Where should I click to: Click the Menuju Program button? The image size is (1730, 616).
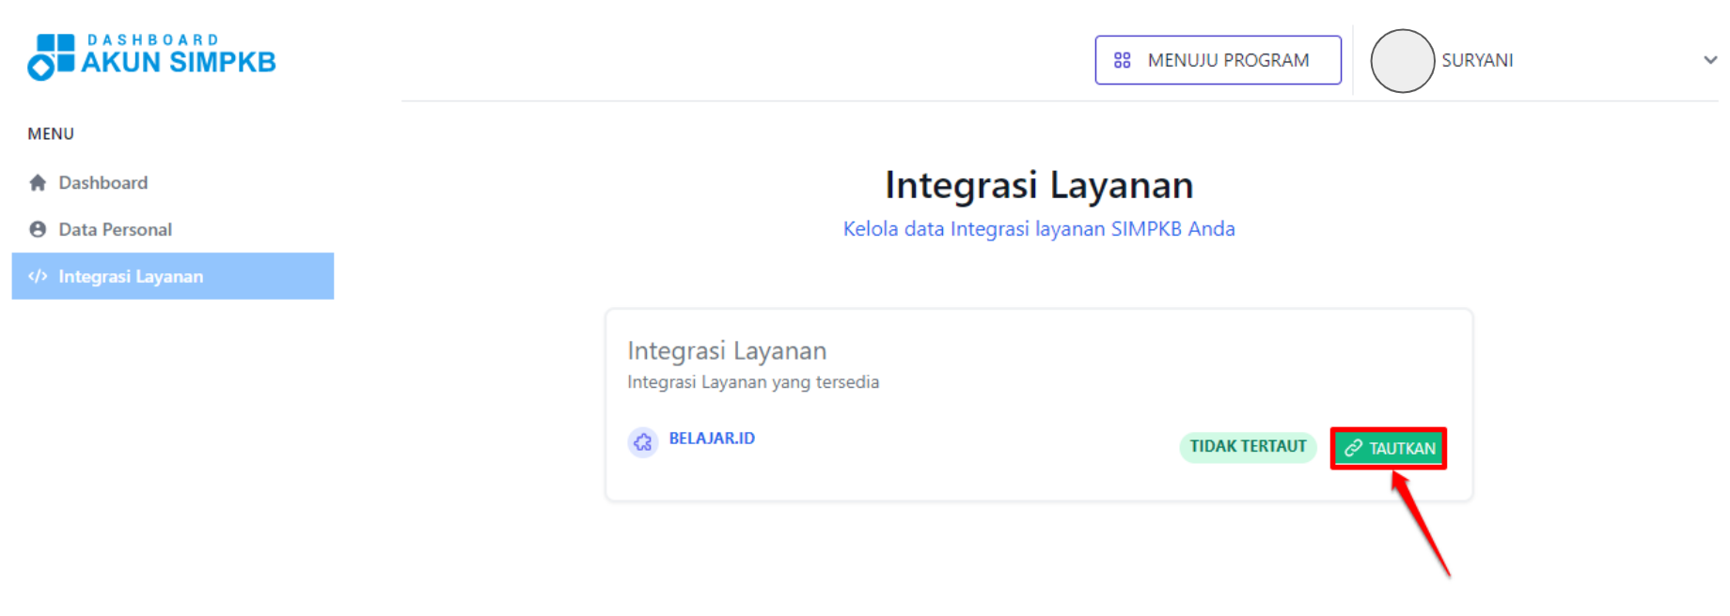(1218, 60)
